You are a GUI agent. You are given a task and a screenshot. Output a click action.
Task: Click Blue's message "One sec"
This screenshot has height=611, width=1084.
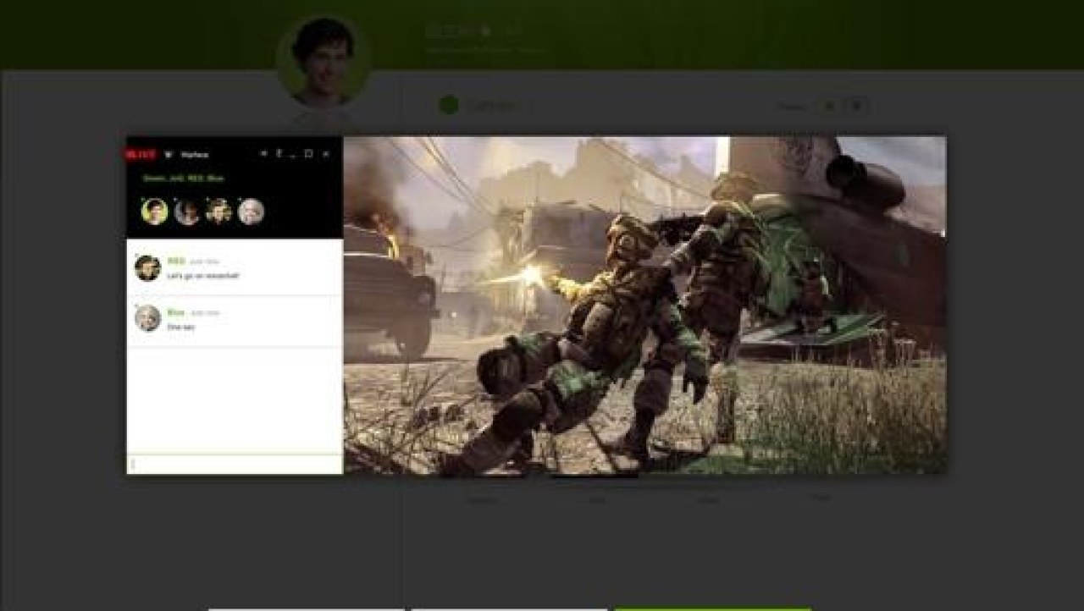181,327
